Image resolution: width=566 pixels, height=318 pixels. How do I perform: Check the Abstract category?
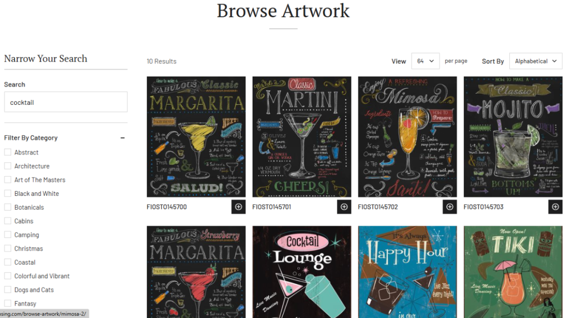(x=7, y=152)
